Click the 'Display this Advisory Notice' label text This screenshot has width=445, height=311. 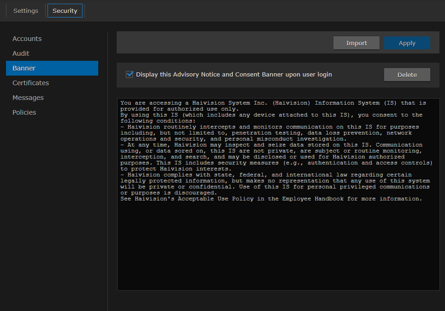pyautogui.click(x=234, y=74)
